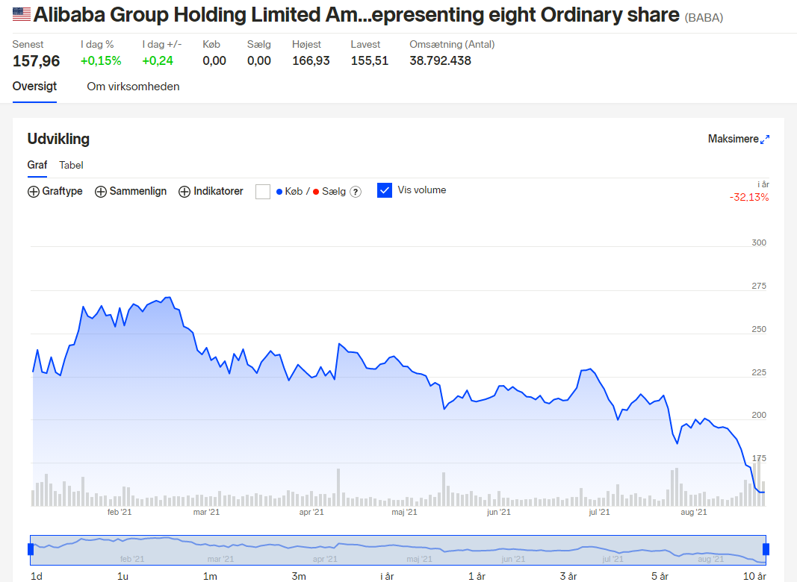This screenshot has height=582, width=797.
Task: Expand the Graftype options
Action: click(x=55, y=192)
